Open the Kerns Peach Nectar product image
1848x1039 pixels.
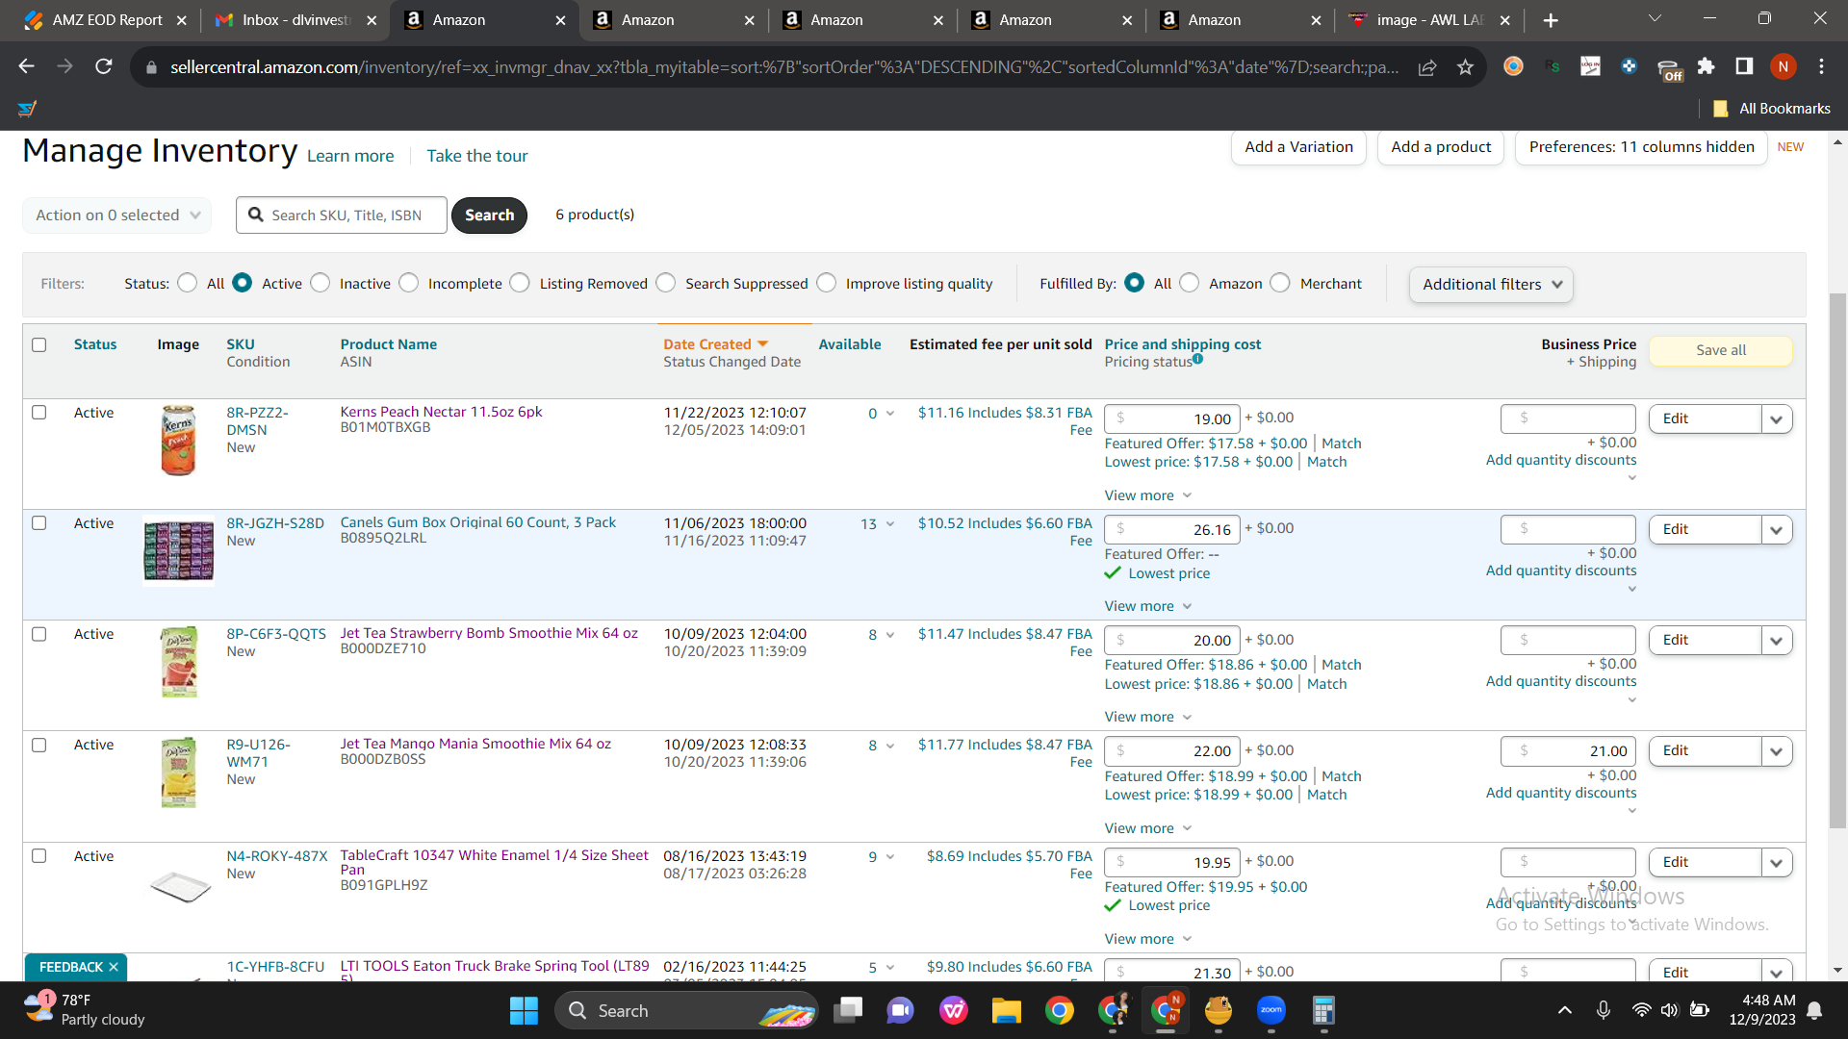click(x=178, y=441)
